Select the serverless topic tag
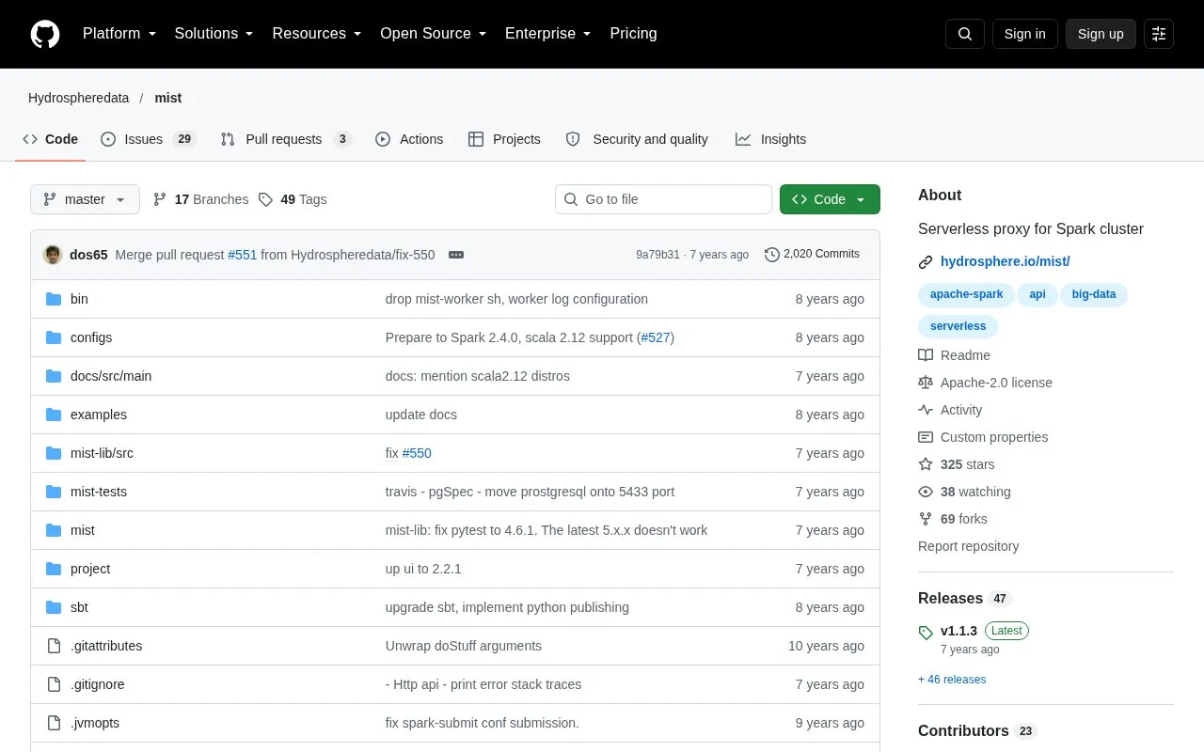Screen dimensions: 1204x752 pos(958,326)
